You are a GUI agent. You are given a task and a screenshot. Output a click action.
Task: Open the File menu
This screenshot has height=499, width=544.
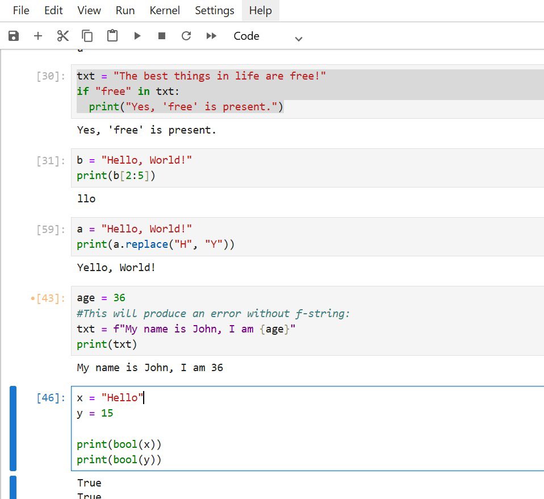(x=20, y=10)
